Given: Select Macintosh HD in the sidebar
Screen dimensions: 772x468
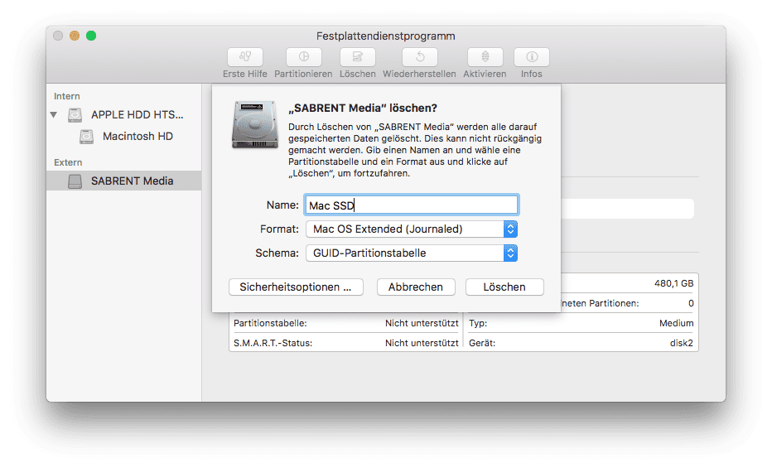Looking at the screenshot, I should 138,136.
